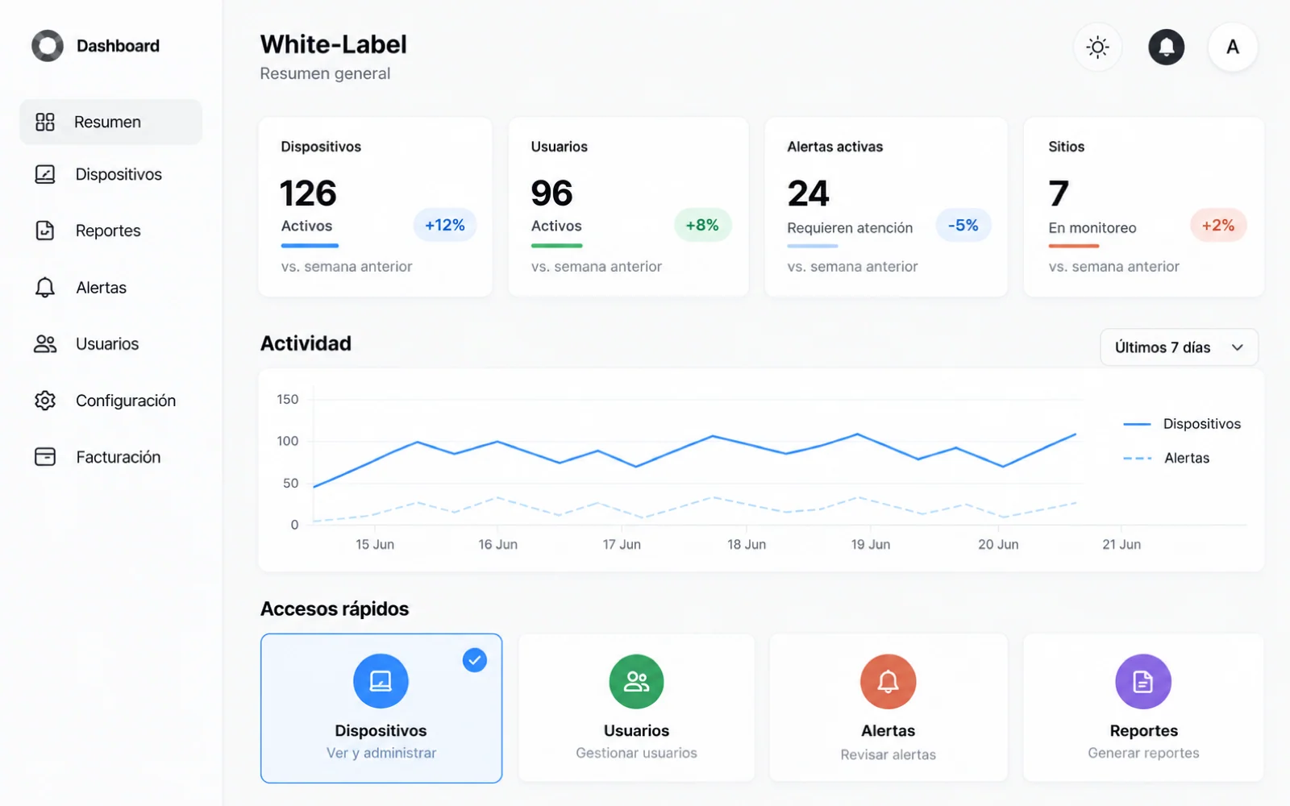
Task: Open notifications with the bell button
Action: pyautogui.click(x=1166, y=47)
